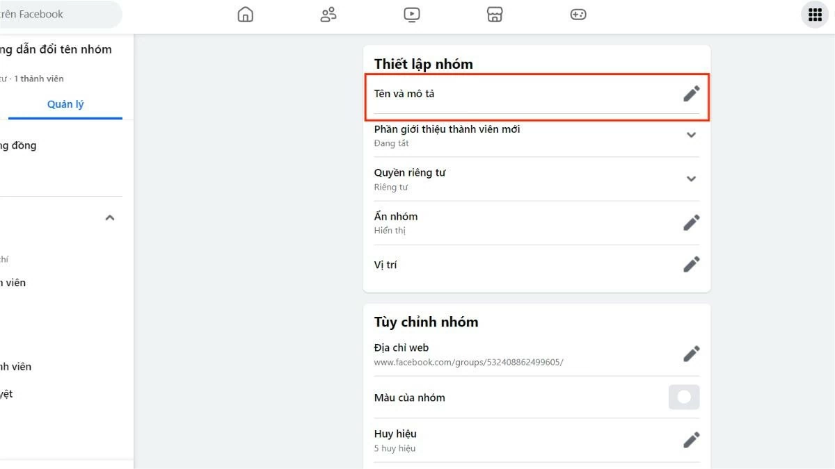Image resolution: width=835 pixels, height=469 pixels.
Task: Edit Địa chỉ web with pencil icon
Action: 691,353
